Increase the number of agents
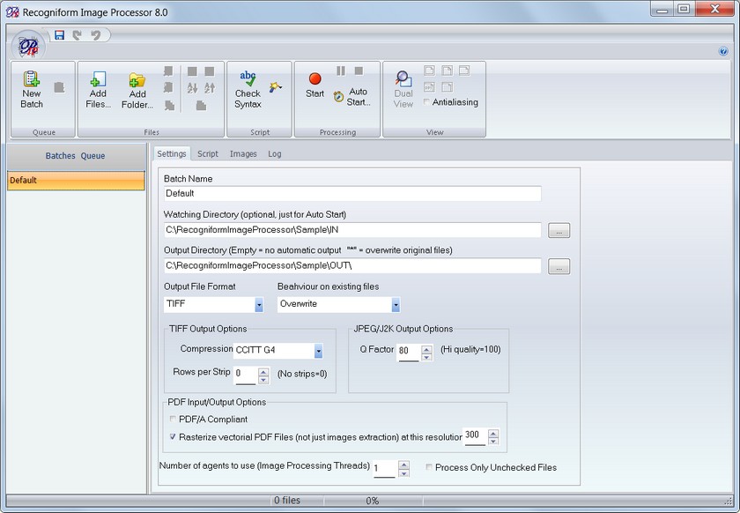Screen dimensions: 740x513 point(403,465)
